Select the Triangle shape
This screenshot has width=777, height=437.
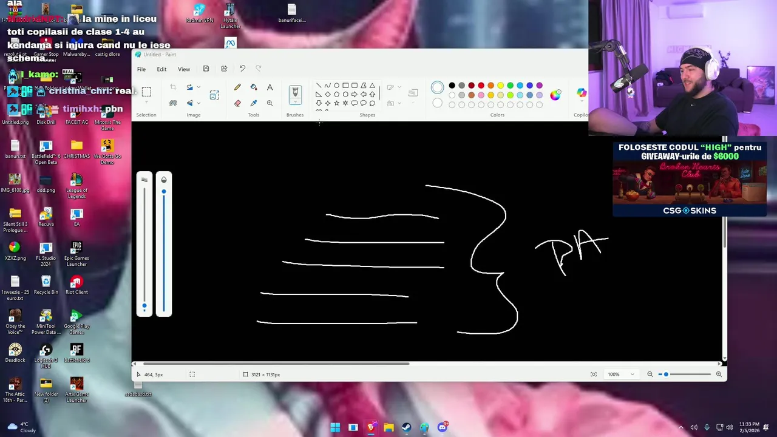pyautogui.click(x=372, y=86)
